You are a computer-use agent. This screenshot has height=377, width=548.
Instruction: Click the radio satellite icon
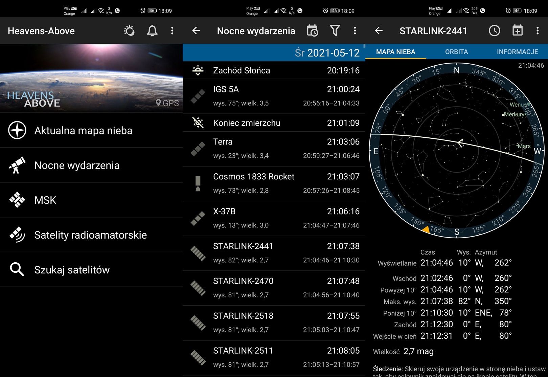tap(17, 235)
